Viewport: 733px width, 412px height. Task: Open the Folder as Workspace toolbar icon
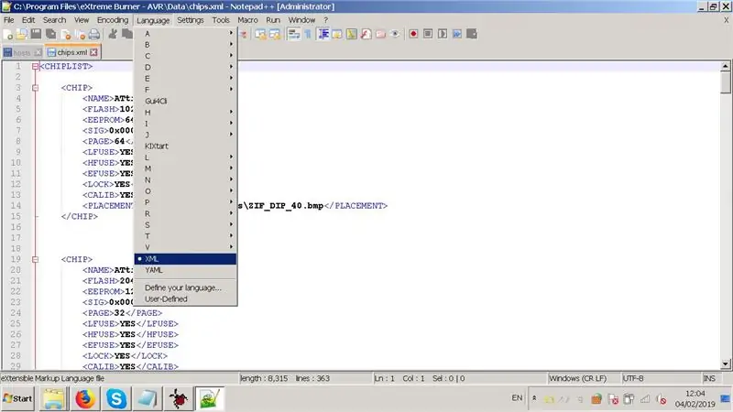point(380,34)
